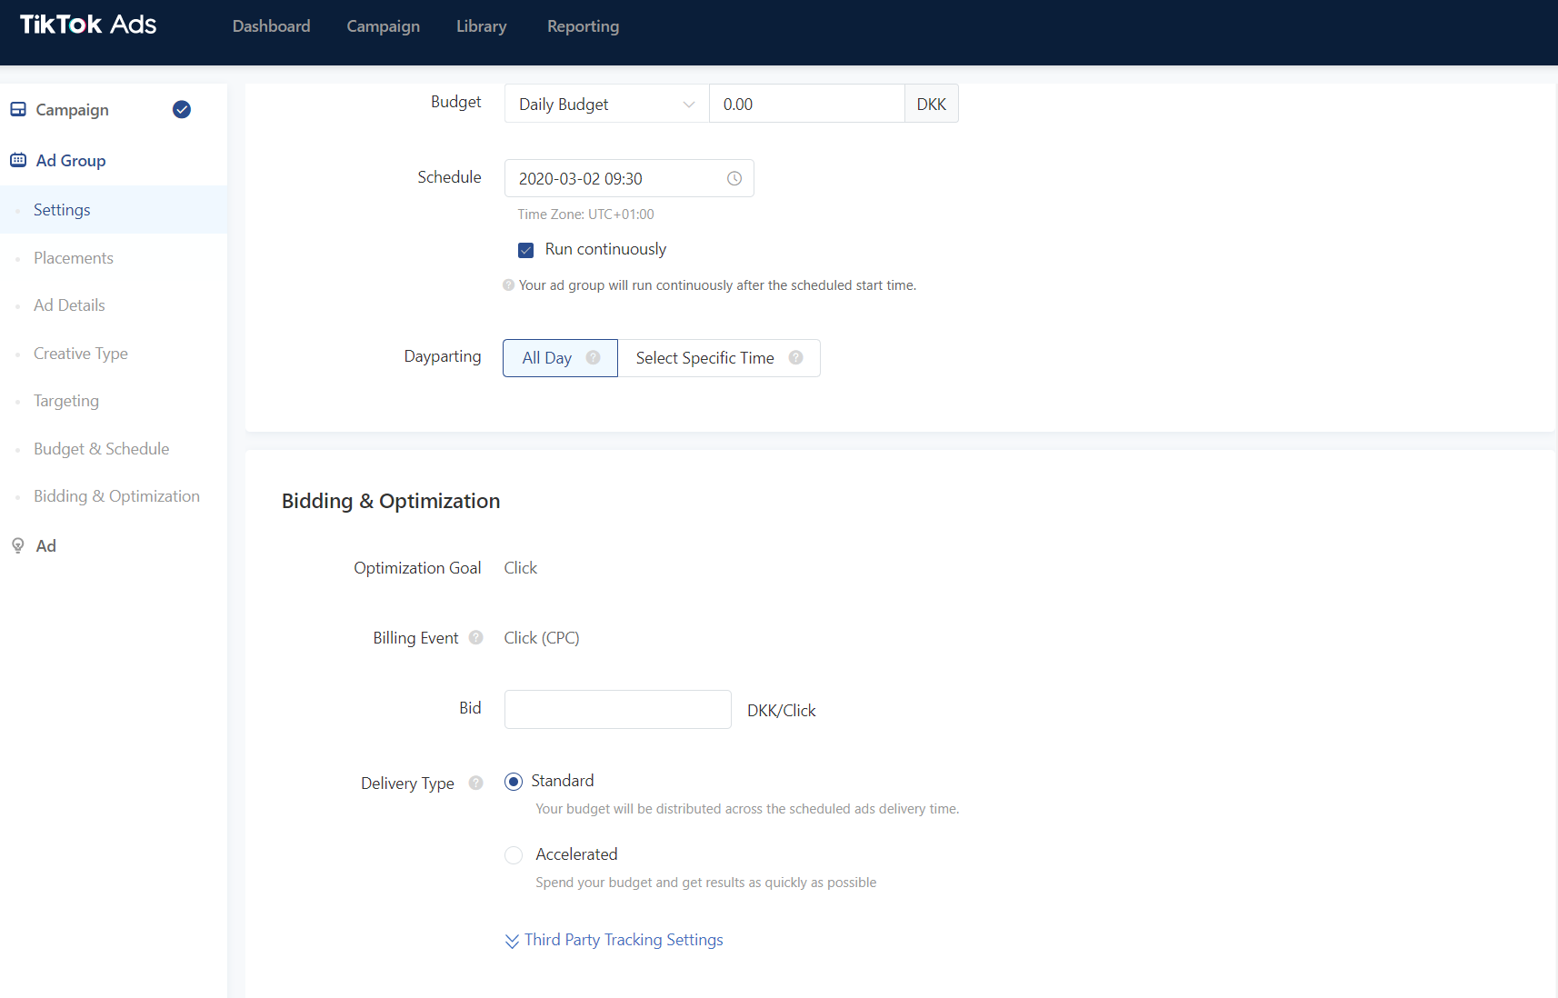Image resolution: width=1558 pixels, height=998 pixels.
Task: Click the budget amount input field
Action: [x=807, y=104]
